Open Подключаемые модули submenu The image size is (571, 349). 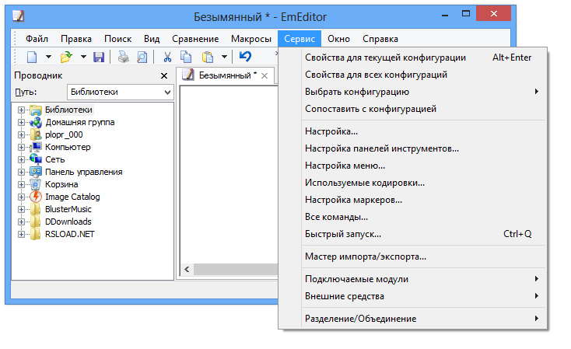pyautogui.click(x=413, y=279)
